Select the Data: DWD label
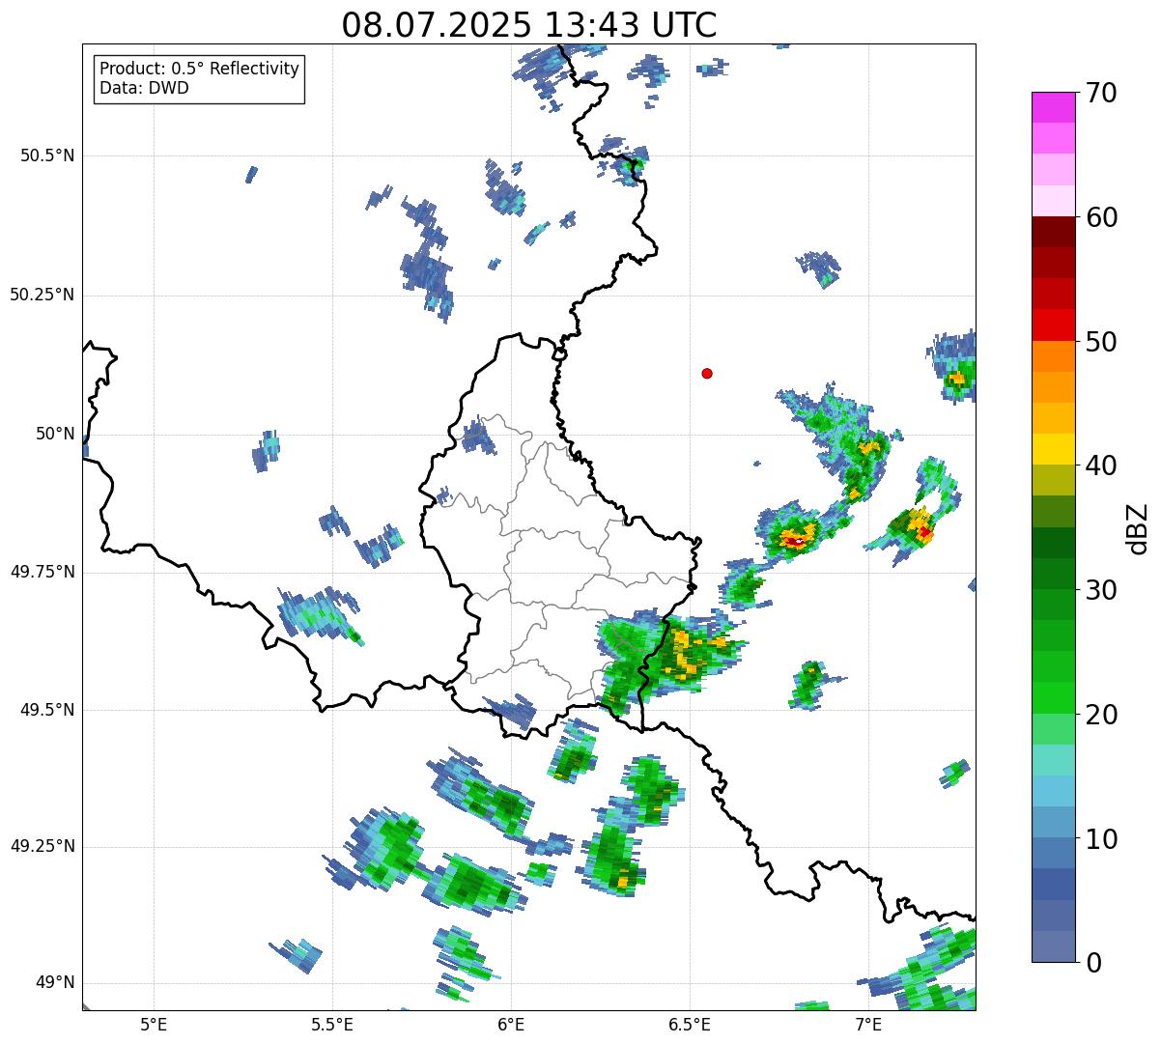This screenshot has width=1161, height=1044. [144, 88]
